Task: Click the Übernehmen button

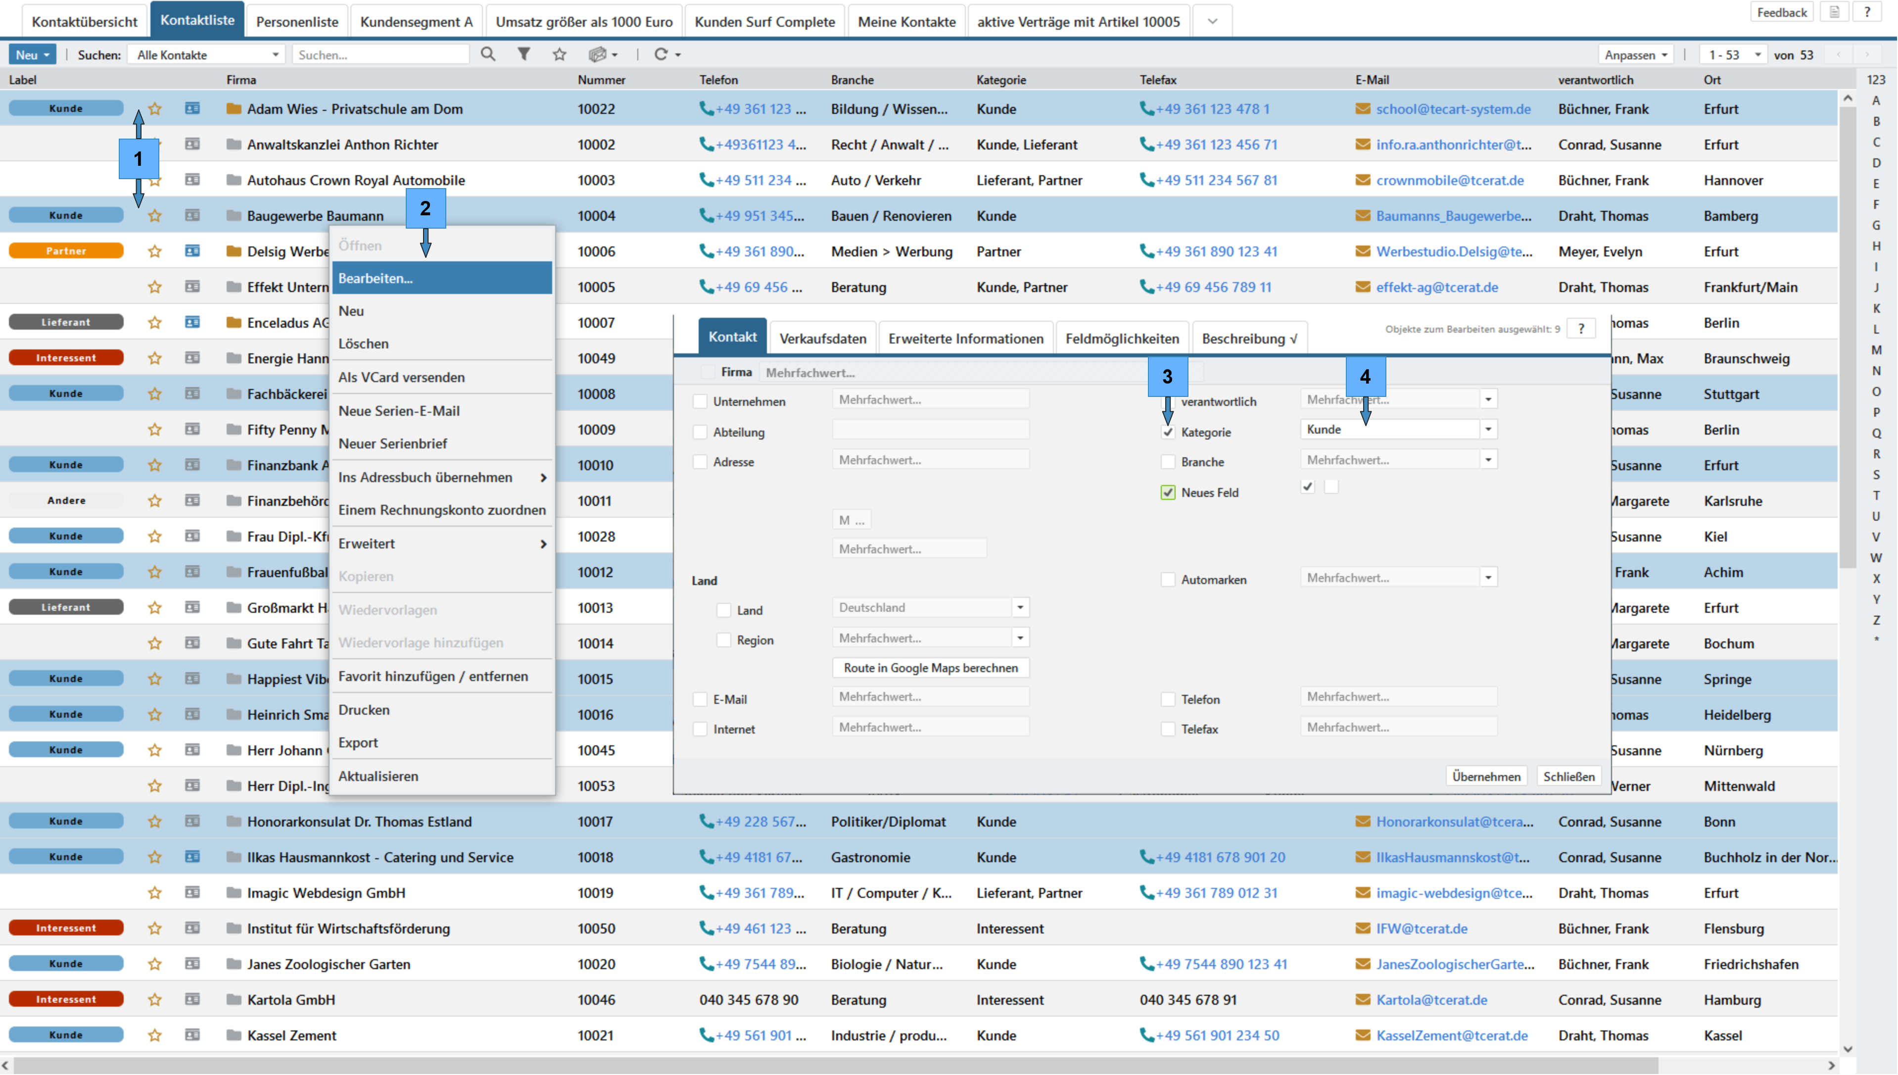Action: tap(1486, 777)
